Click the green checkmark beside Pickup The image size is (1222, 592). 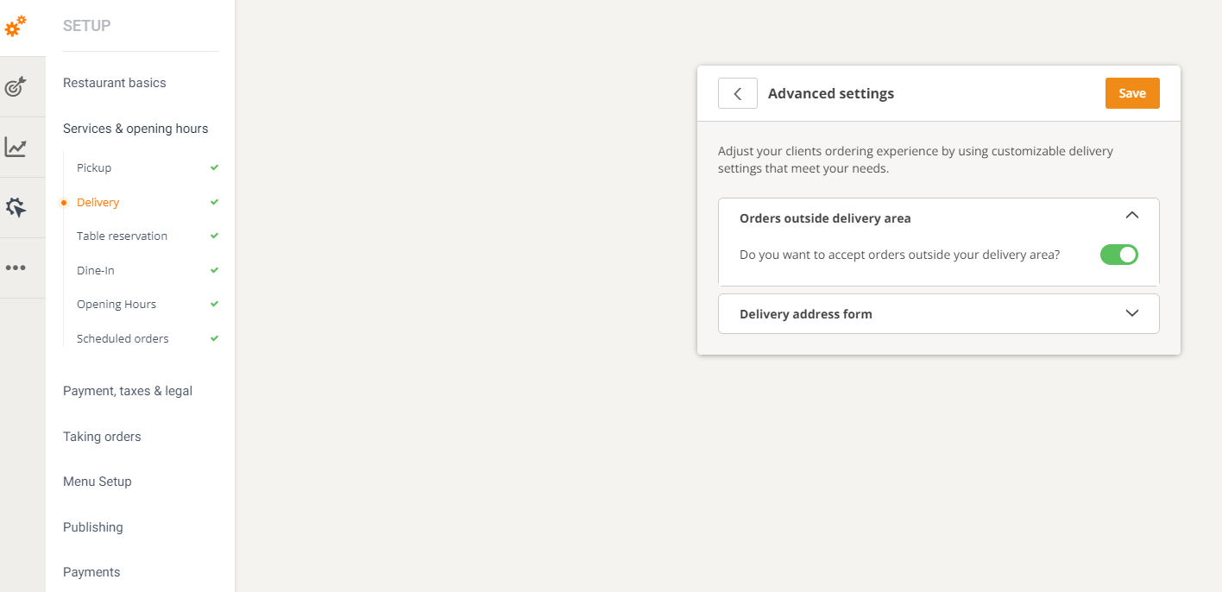pos(213,167)
